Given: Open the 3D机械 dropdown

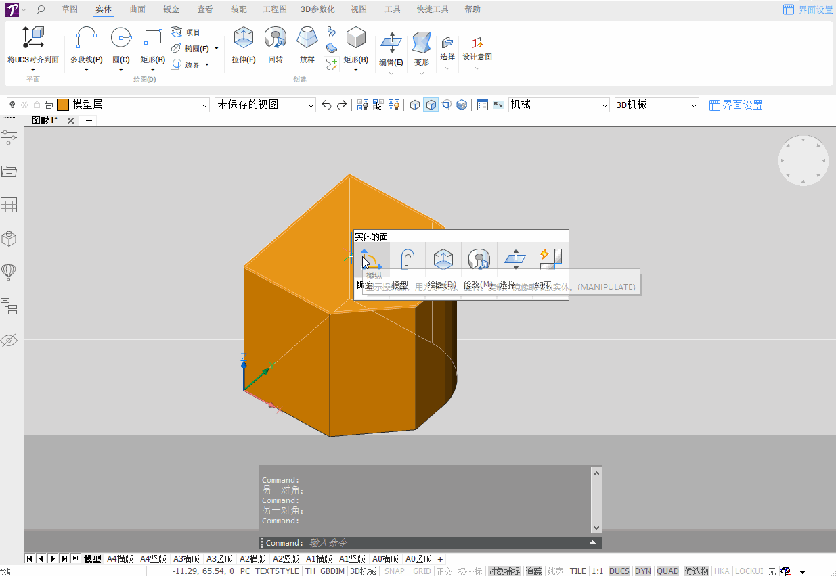Looking at the screenshot, I should (x=657, y=105).
